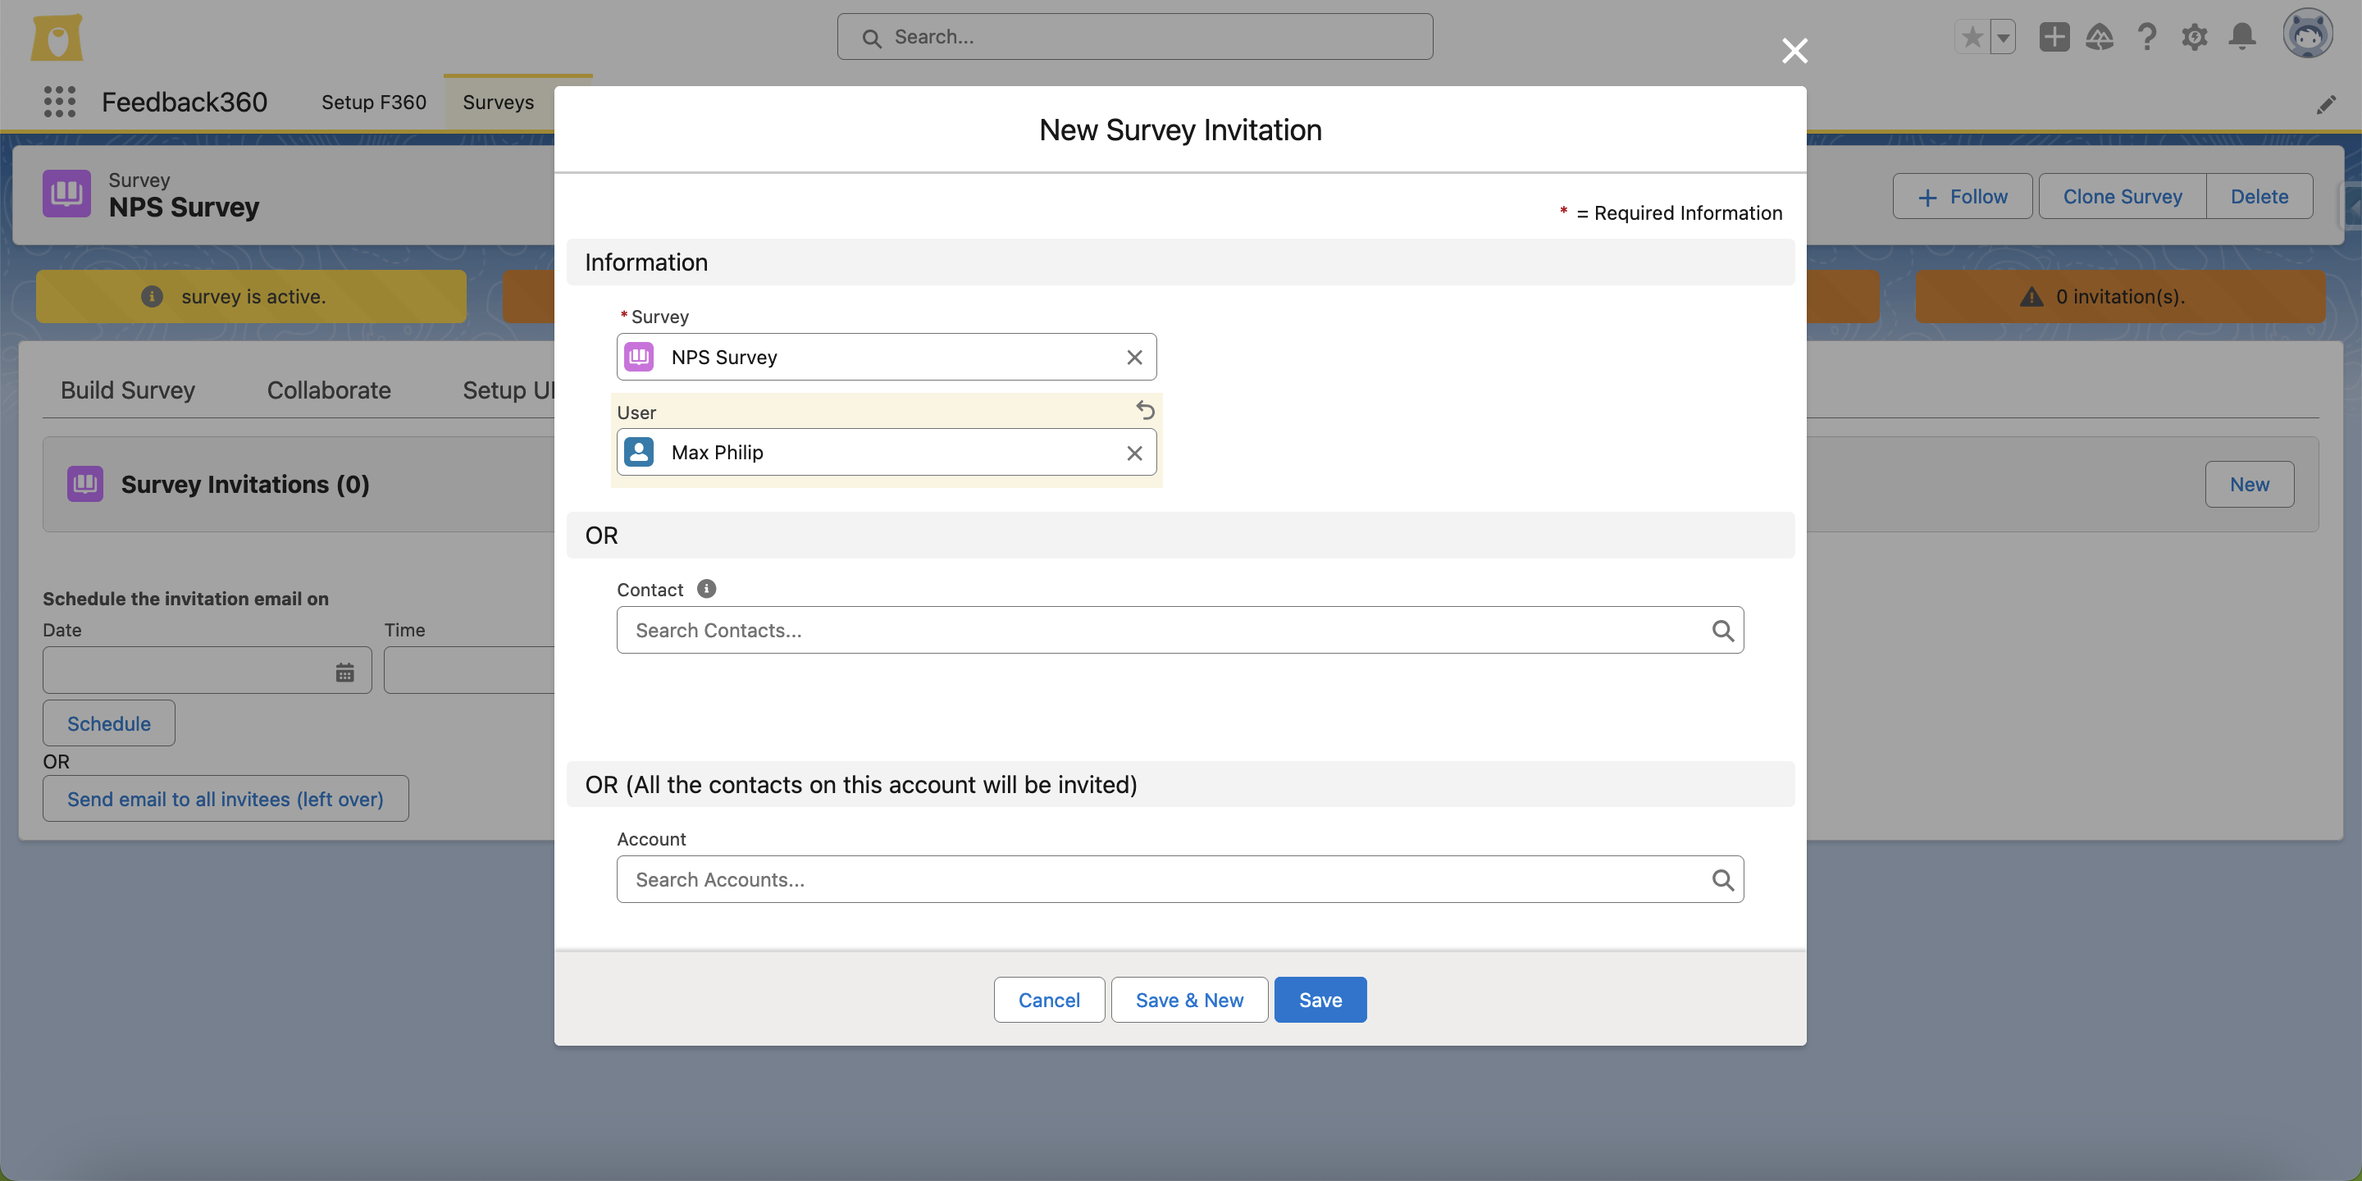Open the notifications bell

(2242, 38)
